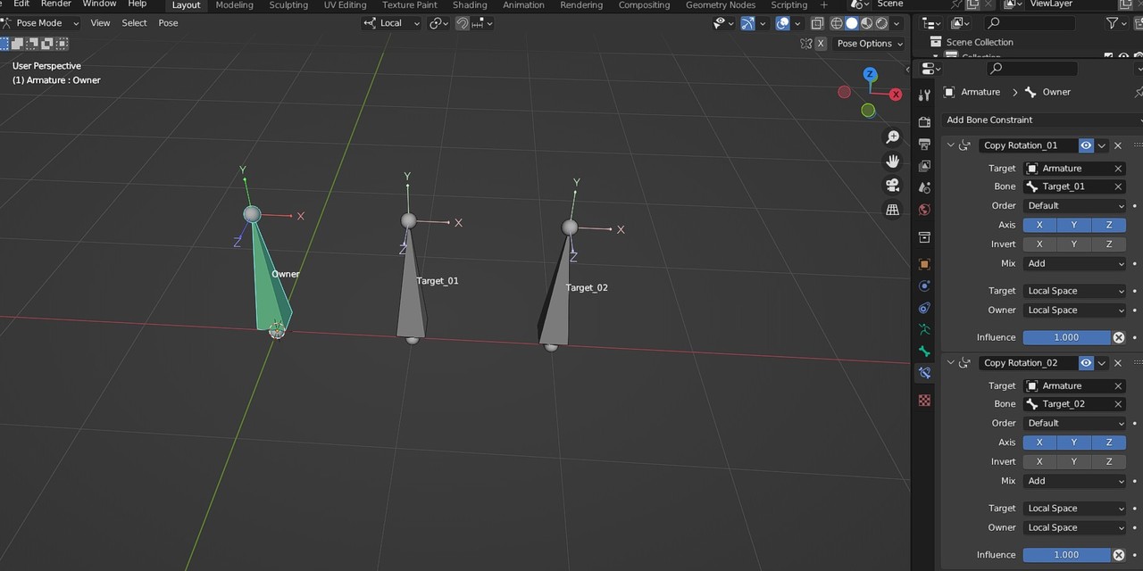Select rendered viewport shading
1143x571 pixels.
click(882, 23)
